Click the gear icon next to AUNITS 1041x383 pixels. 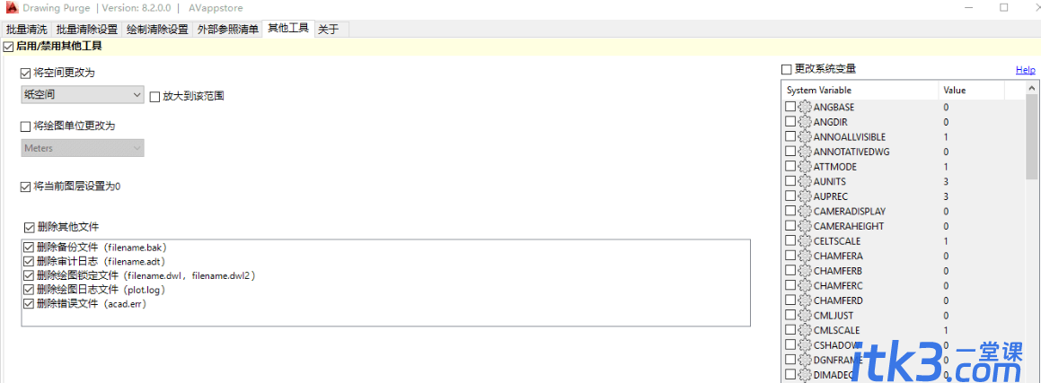pyautogui.click(x=805, y=181)
